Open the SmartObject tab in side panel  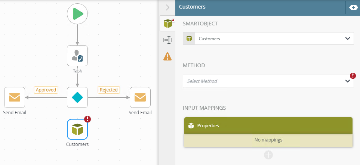point(167,24)
